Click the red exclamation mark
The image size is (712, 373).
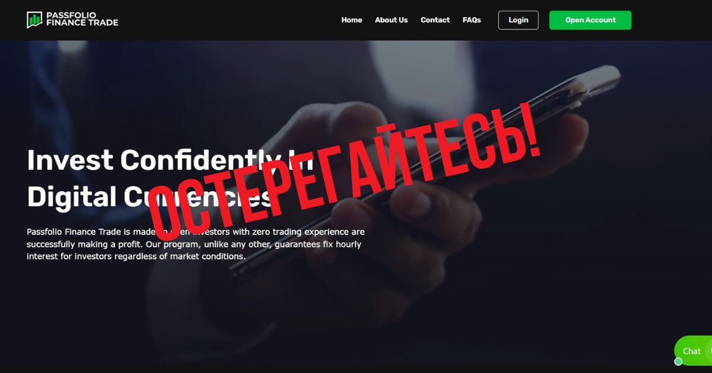coord(528,131)
